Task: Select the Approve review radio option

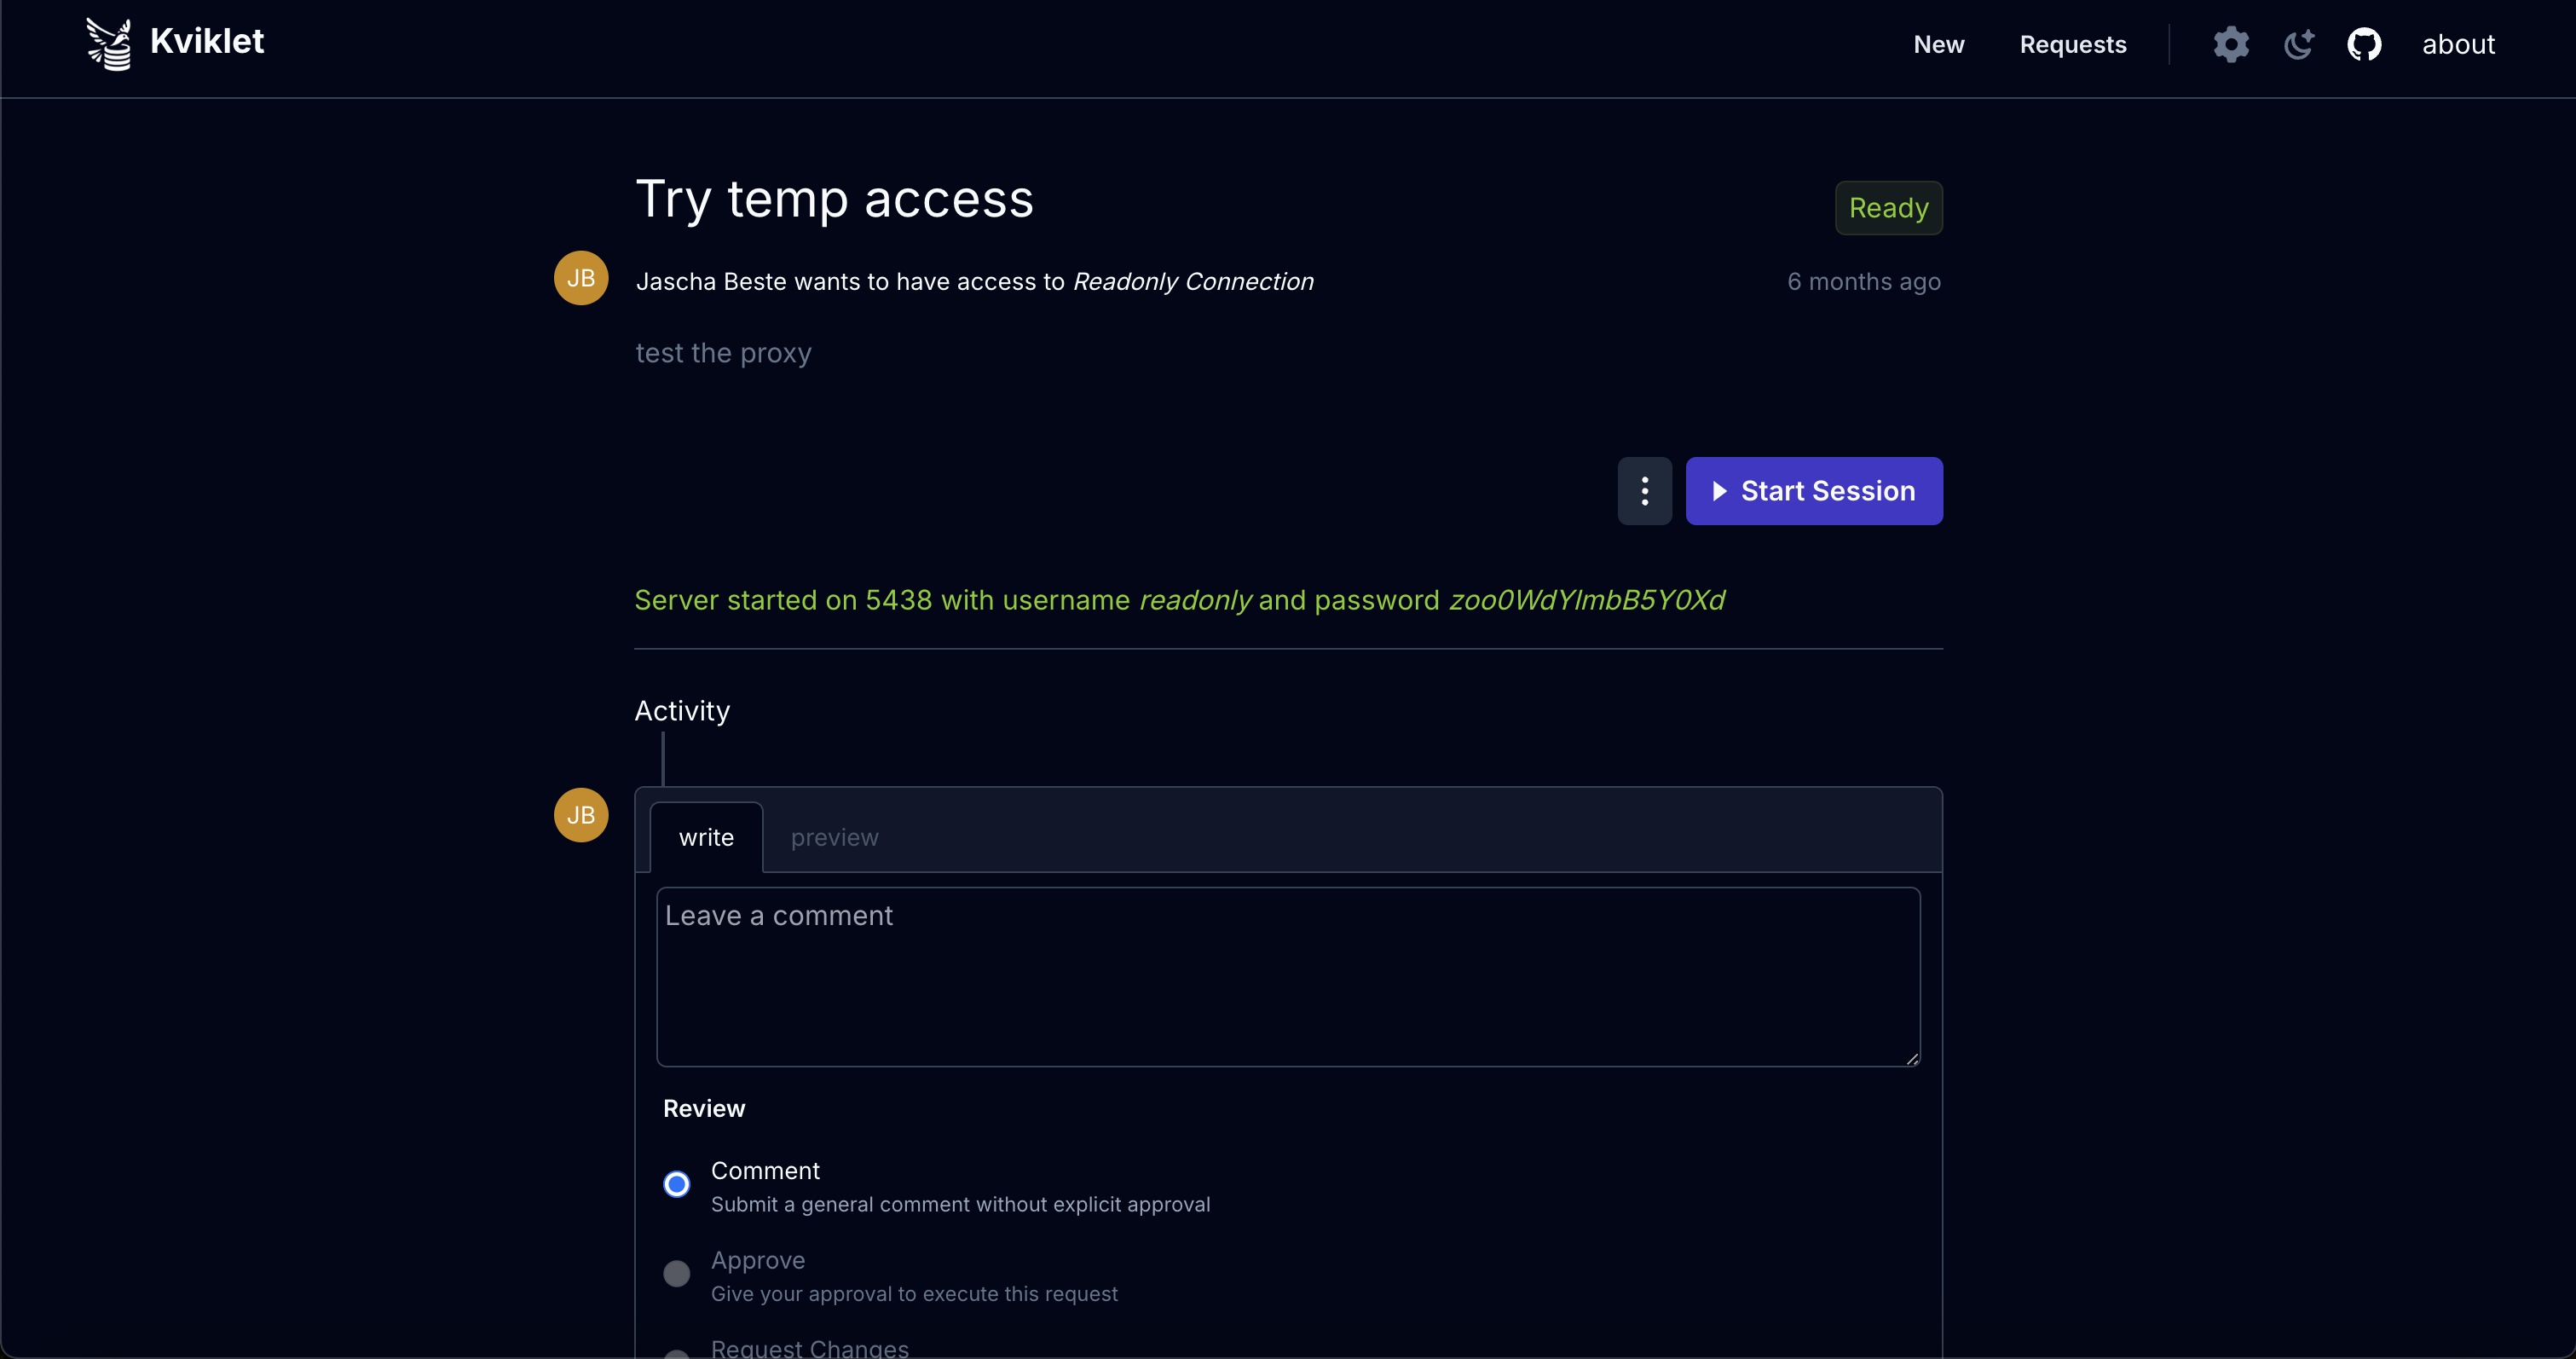Action: click(677, 1273)
